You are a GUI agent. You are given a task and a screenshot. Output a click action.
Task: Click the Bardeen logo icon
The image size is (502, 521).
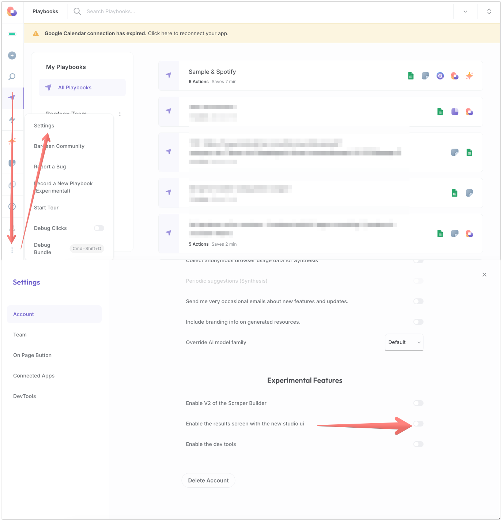[12, 12]
